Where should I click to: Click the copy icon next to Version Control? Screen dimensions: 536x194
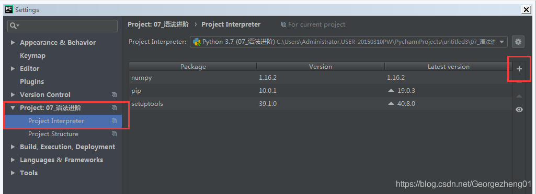(x=114, y=94)
